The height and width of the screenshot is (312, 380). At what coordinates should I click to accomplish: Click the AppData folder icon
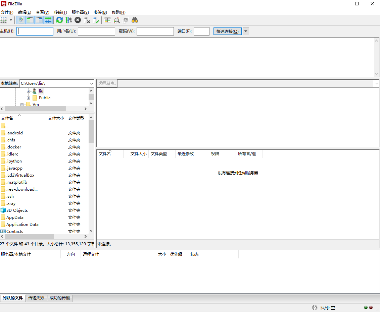tap(3, 217)
